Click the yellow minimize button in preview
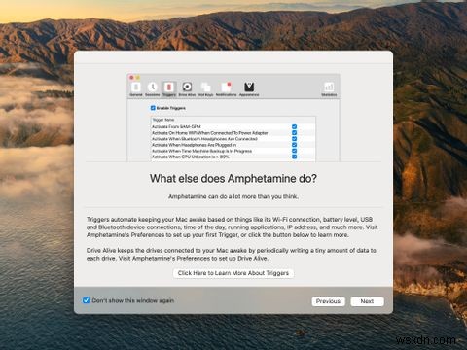 pos(137,77)
